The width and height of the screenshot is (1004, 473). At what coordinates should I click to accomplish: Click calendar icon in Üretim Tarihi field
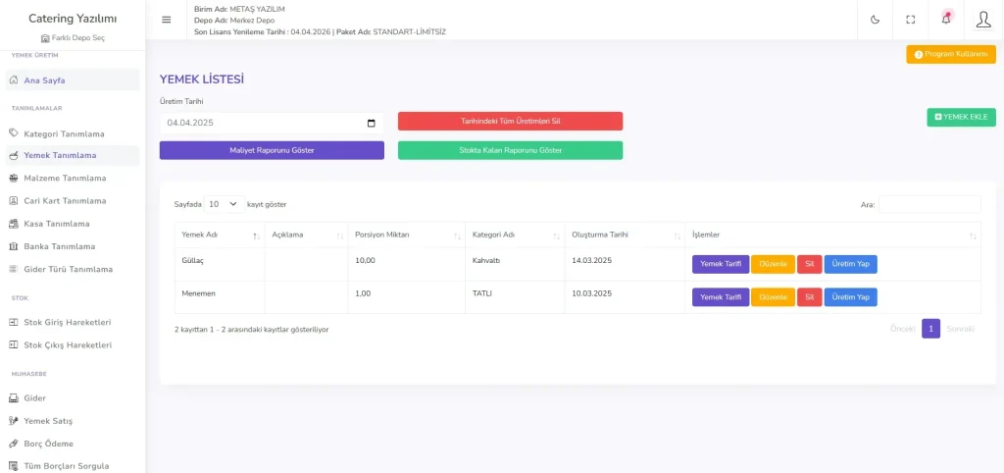pos(371,123)
